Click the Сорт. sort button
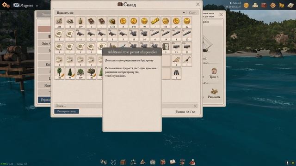 coord(192,13)
